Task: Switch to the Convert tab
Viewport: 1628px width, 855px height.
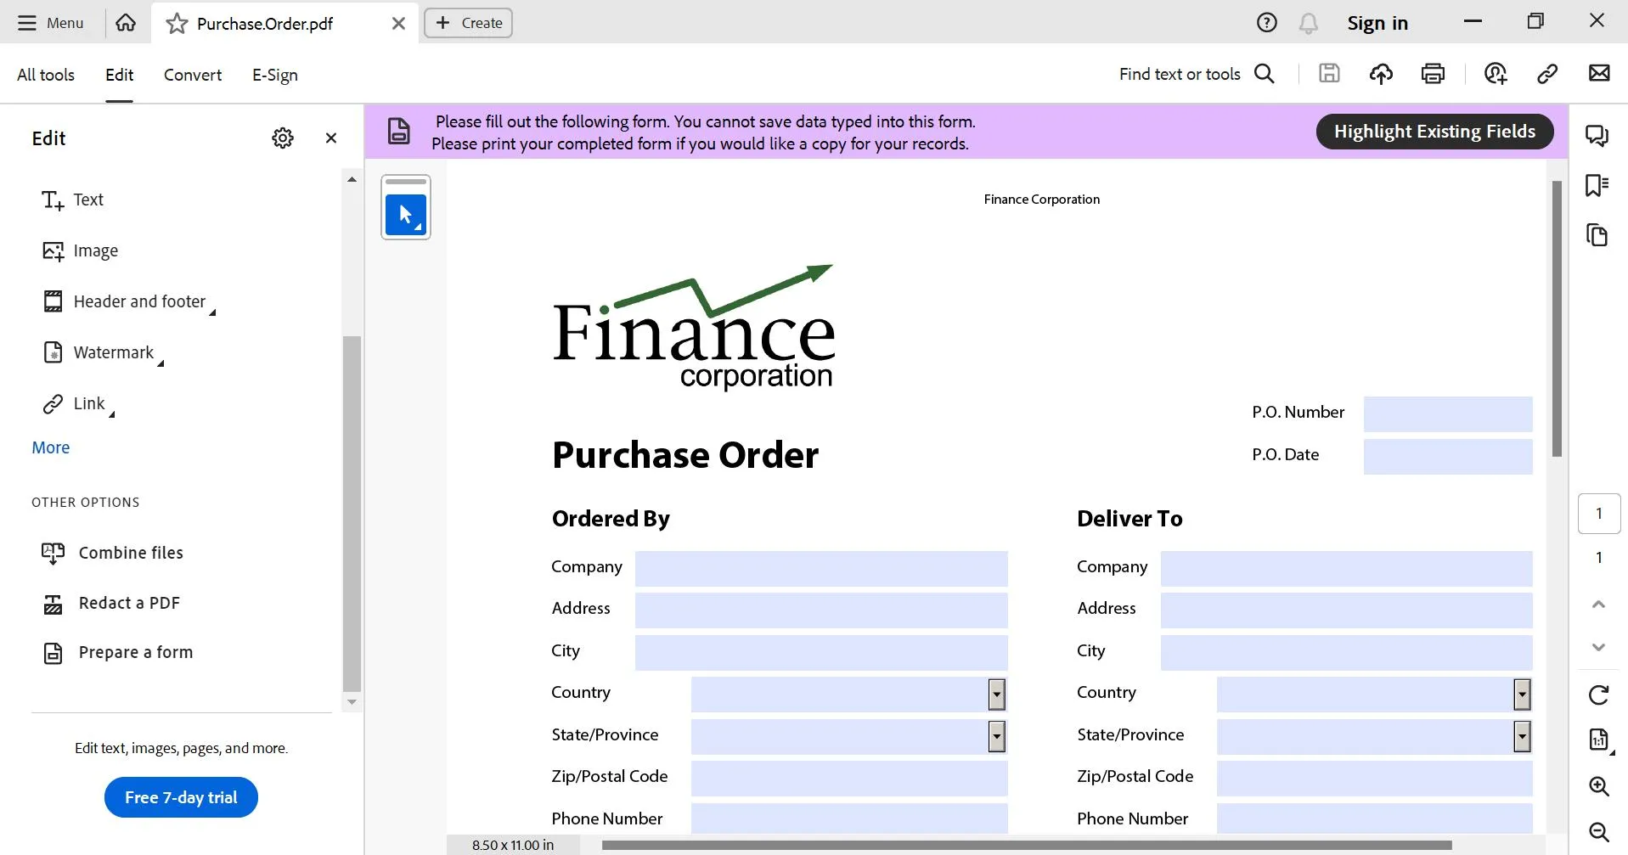Action: tap(192, 75)
